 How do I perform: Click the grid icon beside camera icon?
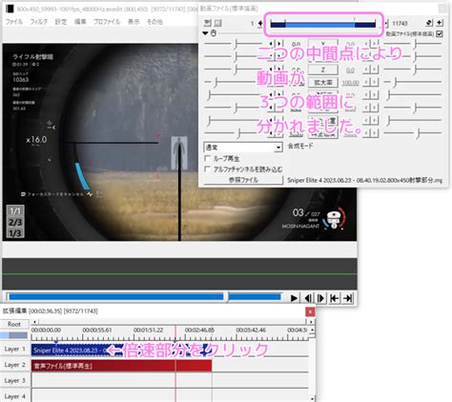pos(217,23)
